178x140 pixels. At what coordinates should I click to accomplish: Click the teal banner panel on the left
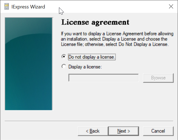29,64
